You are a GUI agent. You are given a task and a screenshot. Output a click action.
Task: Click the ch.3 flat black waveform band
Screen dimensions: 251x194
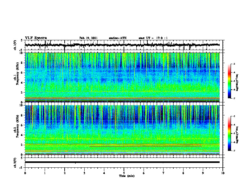(122, 162)
